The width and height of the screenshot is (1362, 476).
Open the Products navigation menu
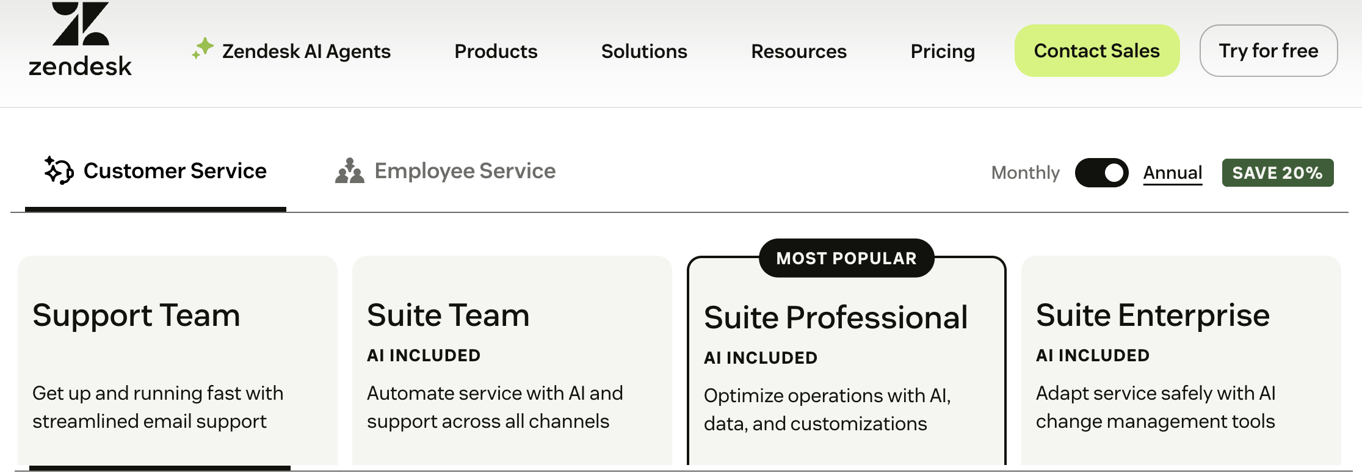pos(496,51)
